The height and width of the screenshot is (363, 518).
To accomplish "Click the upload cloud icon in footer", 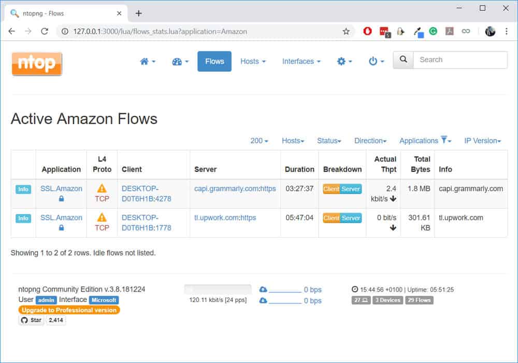I will pos(263,289).
